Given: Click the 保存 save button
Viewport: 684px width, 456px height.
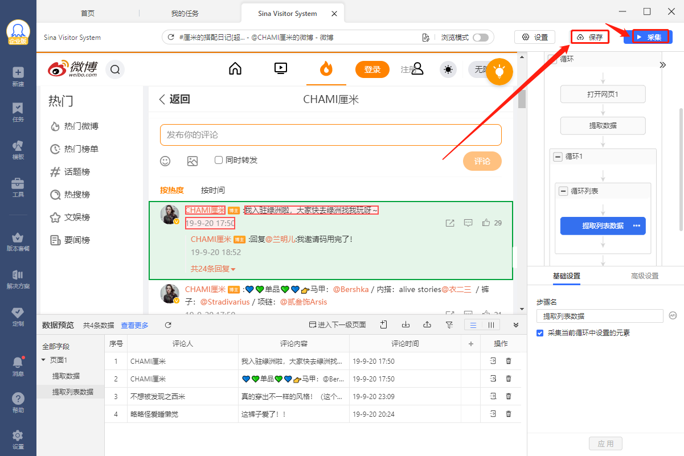Looking at the screenshot, I should click(590, 37).
